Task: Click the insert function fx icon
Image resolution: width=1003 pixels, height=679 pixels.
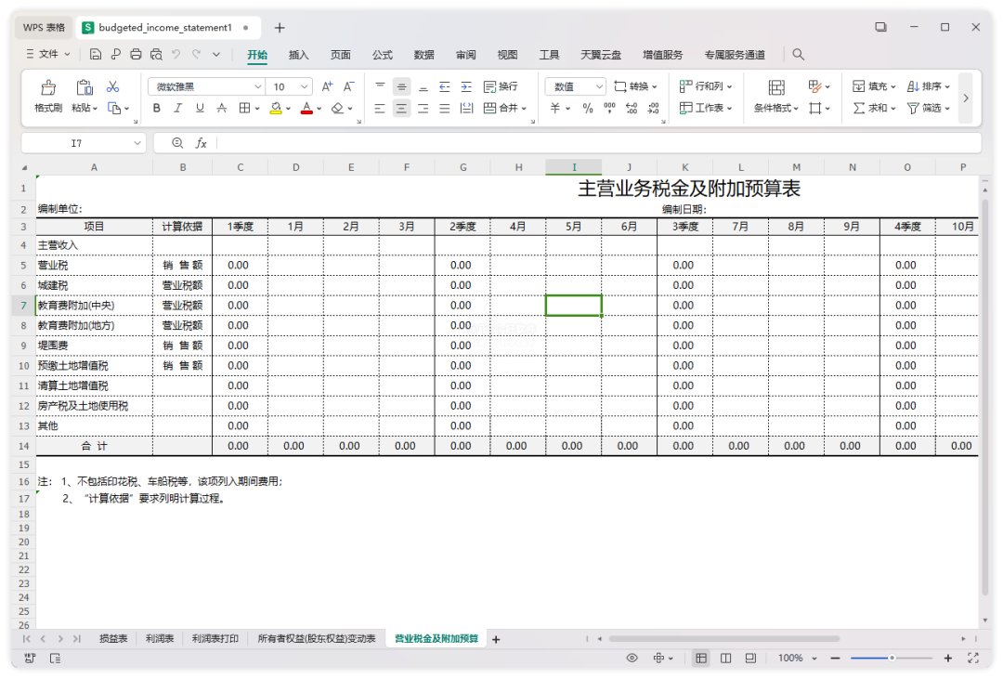Action: [x=201, y=143]
